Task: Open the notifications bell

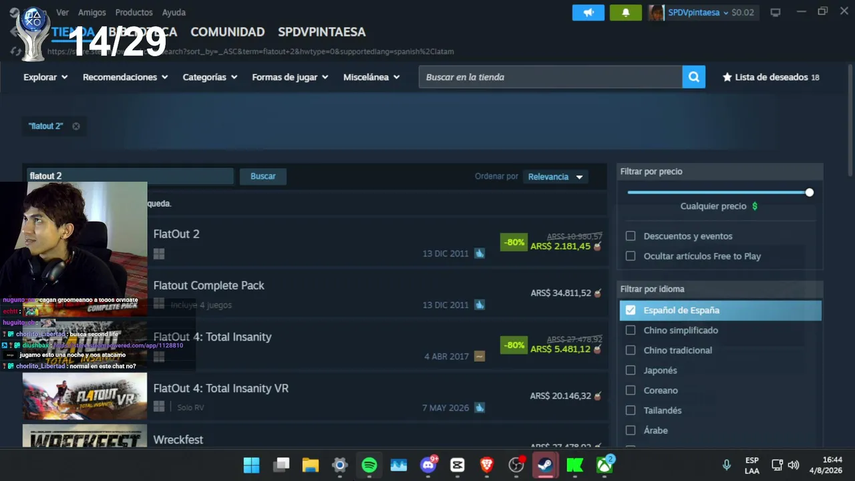Action: tap(625, 13)
